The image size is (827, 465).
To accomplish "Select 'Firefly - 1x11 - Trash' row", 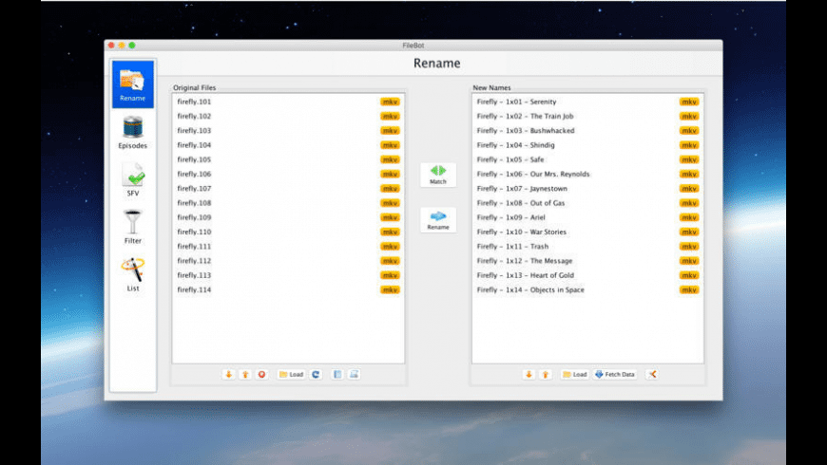I will pos(587,247).
